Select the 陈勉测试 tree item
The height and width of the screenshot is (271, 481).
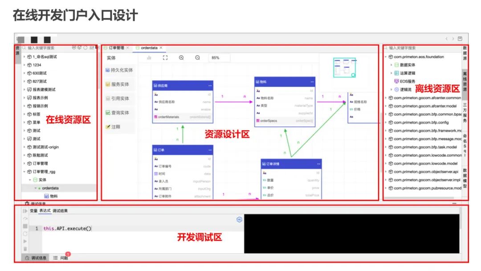(40, 155)
